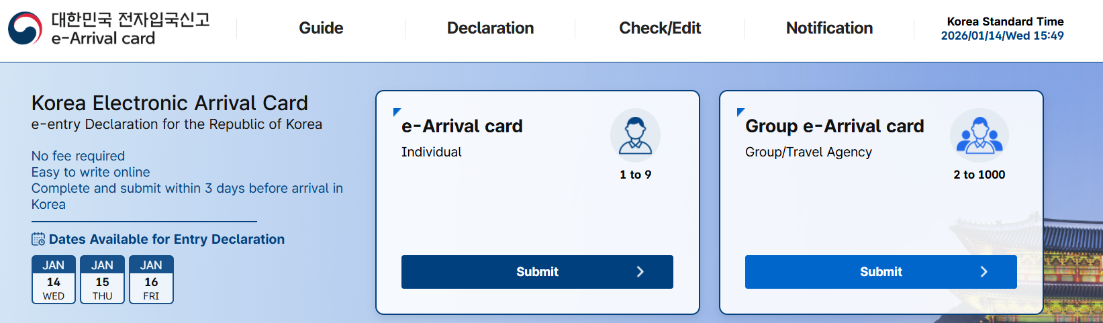Screen dimensions: 1103x323
Task: Choose the JAN 16 FRI date tile
Action: (151, 280)
